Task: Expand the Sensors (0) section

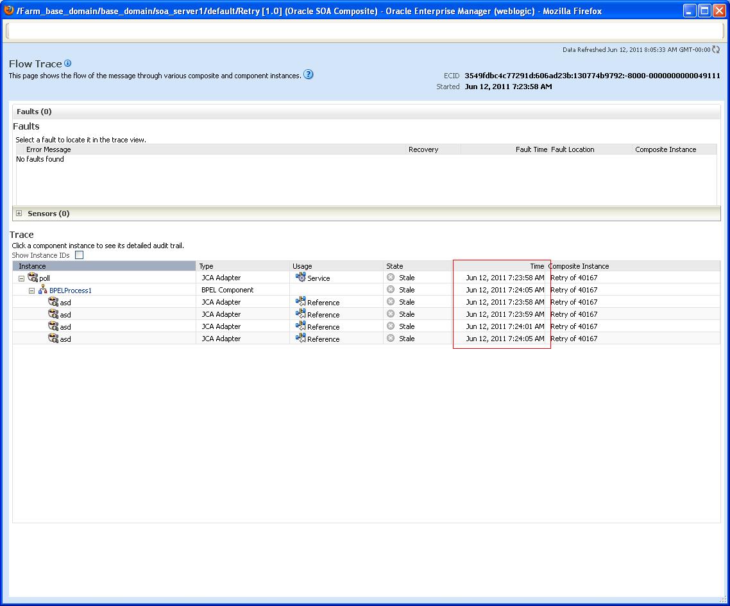Action: tap(19, 213)
